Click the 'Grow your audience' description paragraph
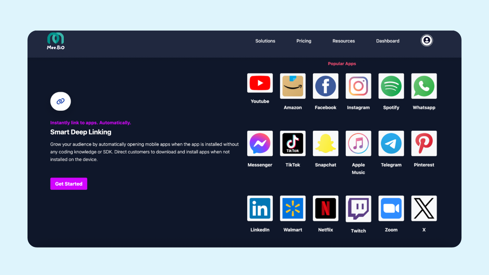 (x=144, y=152)
